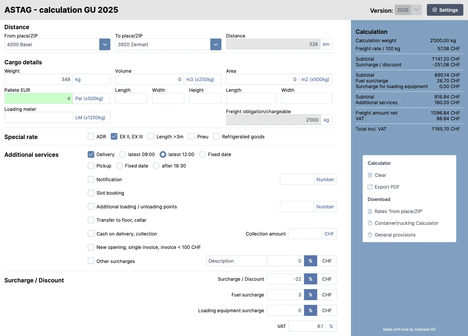
Task: Tick the Slot booking checkbox
Action: click(91, 193)
